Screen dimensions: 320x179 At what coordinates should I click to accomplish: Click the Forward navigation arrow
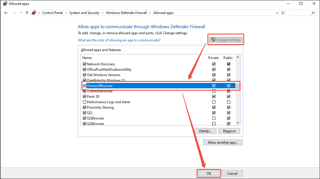(14, 13)
